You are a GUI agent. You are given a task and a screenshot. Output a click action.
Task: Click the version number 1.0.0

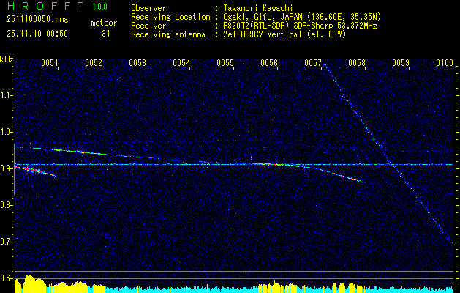click(x=99, y=6)
